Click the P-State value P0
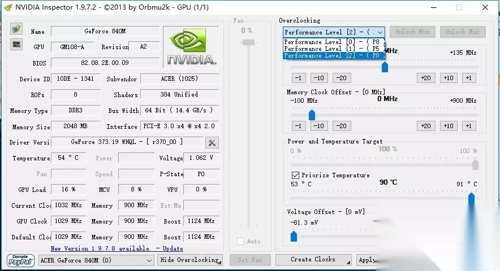 (201, 174)
